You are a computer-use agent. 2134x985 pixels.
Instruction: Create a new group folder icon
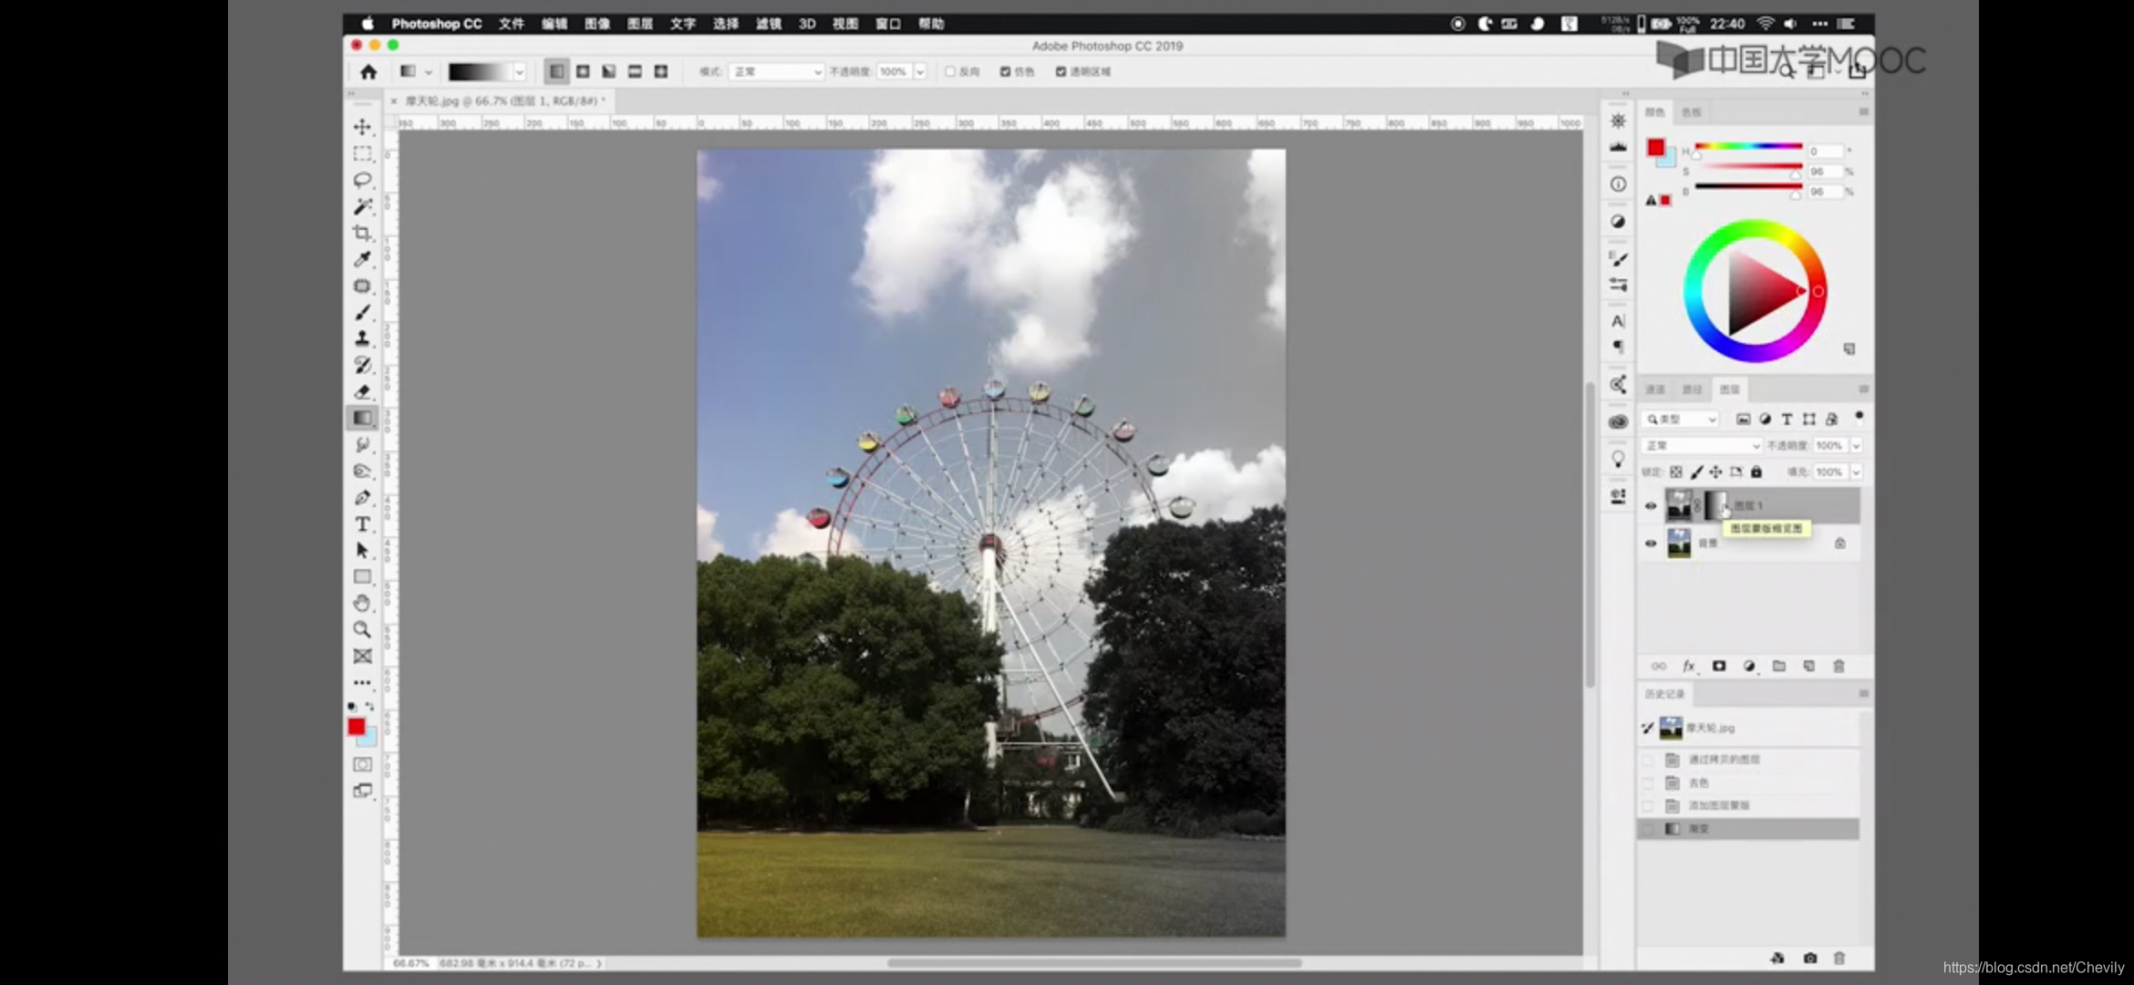tap(1779, 666)
